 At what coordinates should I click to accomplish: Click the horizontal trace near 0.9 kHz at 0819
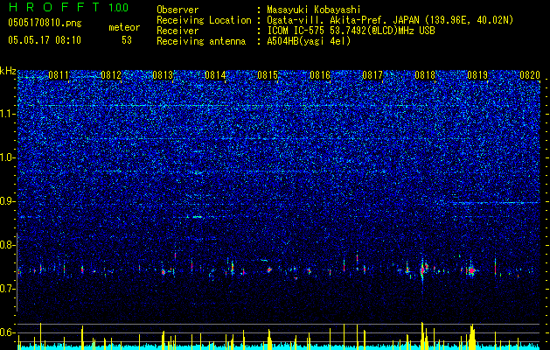(x=495, y=203)
